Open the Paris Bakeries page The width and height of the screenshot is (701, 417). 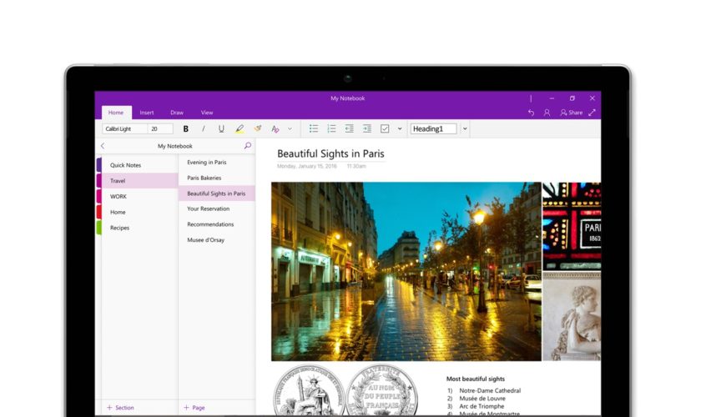pos(204,178)
